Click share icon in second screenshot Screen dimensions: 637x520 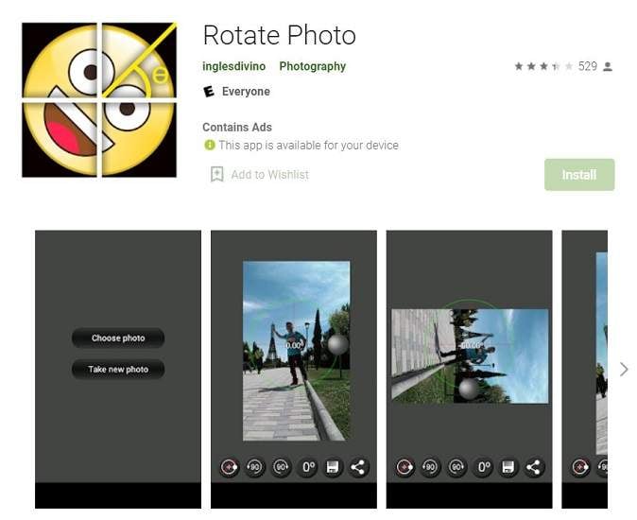[358, 467]
